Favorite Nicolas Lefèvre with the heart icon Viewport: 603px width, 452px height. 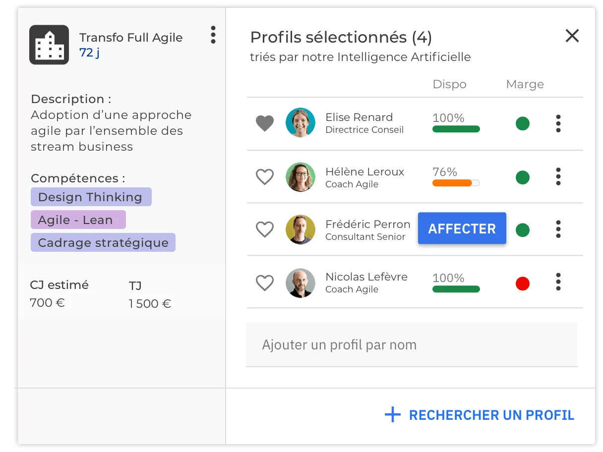click(x=265, y=283)
